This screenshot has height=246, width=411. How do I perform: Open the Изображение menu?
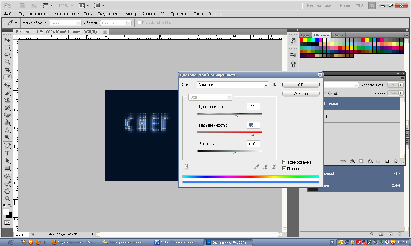(66, 14)
